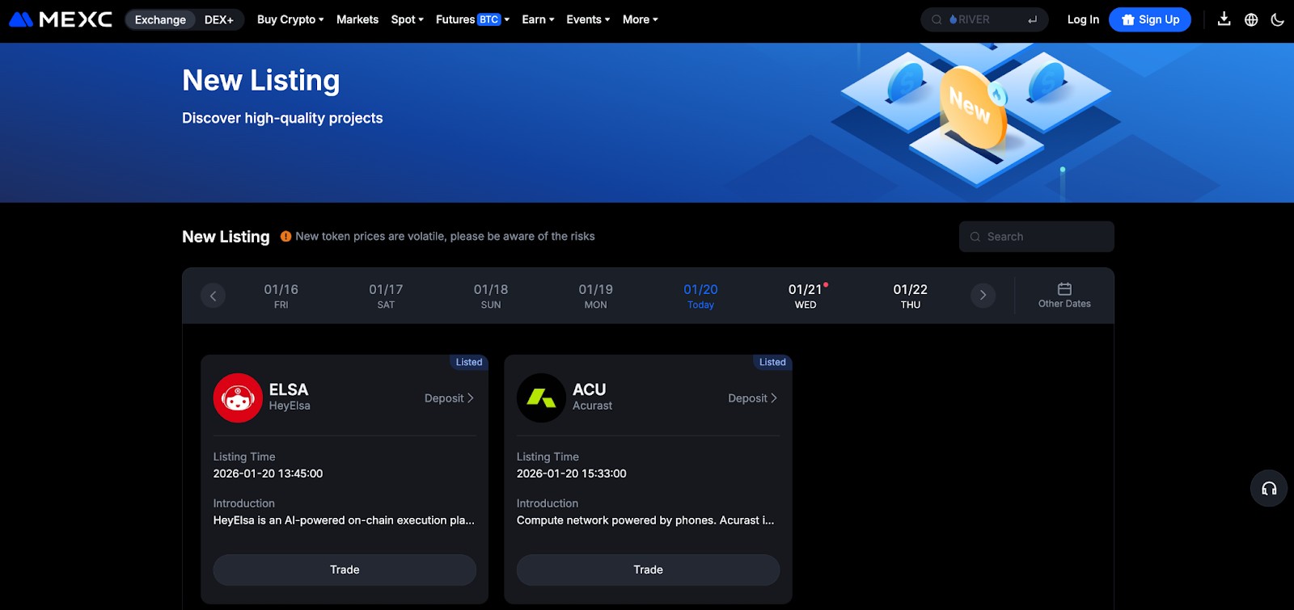
Task: Expand the Earn dropdown
Action: coord(538,19)
